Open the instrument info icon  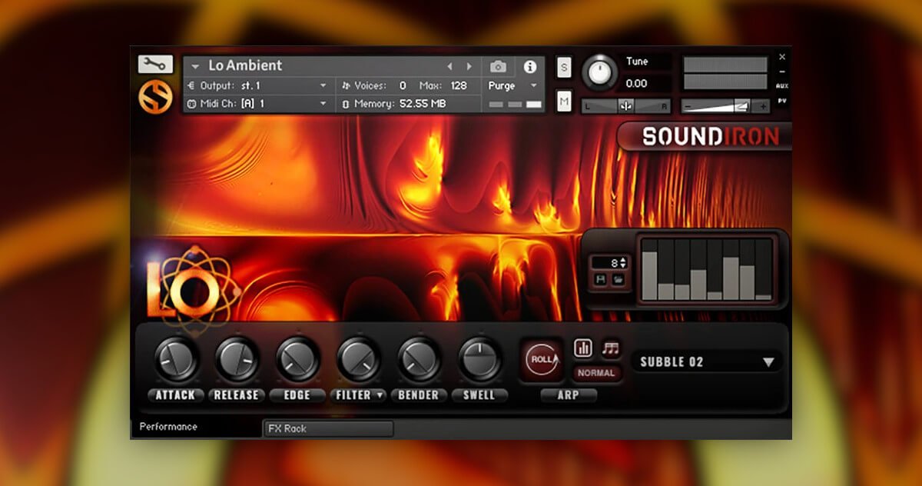(529, 67)
